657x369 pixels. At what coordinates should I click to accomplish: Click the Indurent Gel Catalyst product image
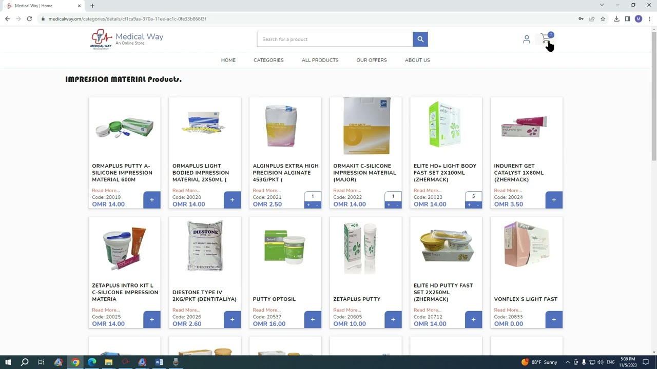click(x=524, y=127)
